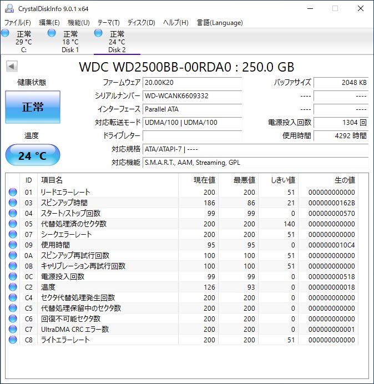Click status orb for ID C6 回復不可能セクタ数

point(13,319)
